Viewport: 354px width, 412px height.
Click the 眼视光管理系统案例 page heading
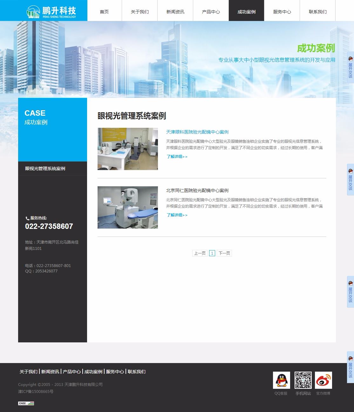pos(132,116)
